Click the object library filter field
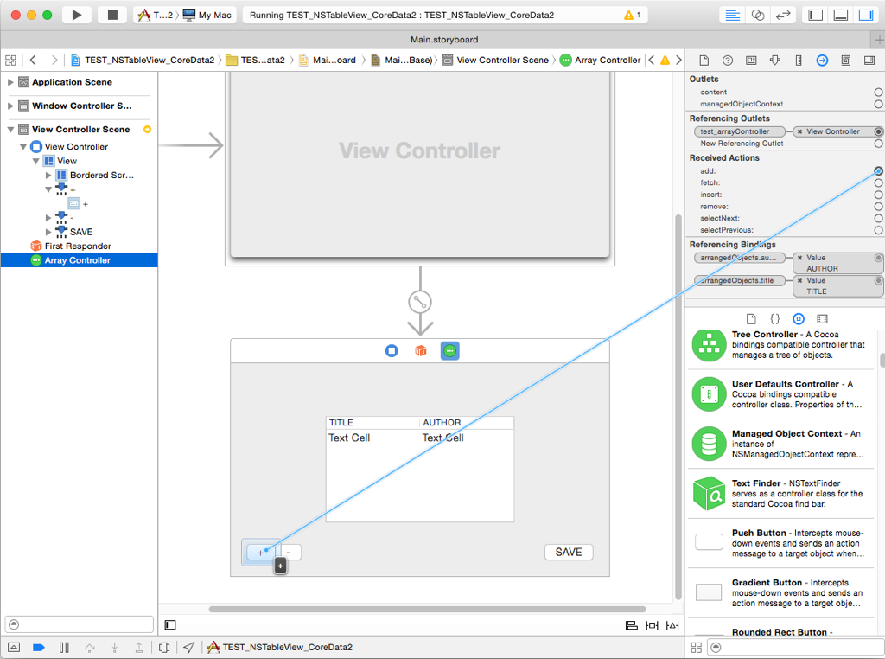The width and height of the screenshot is (885, 659). [x=797, y=647]
